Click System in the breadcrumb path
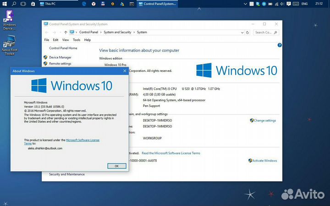Screen dimensions: 330x206 [x=142, y=32]
